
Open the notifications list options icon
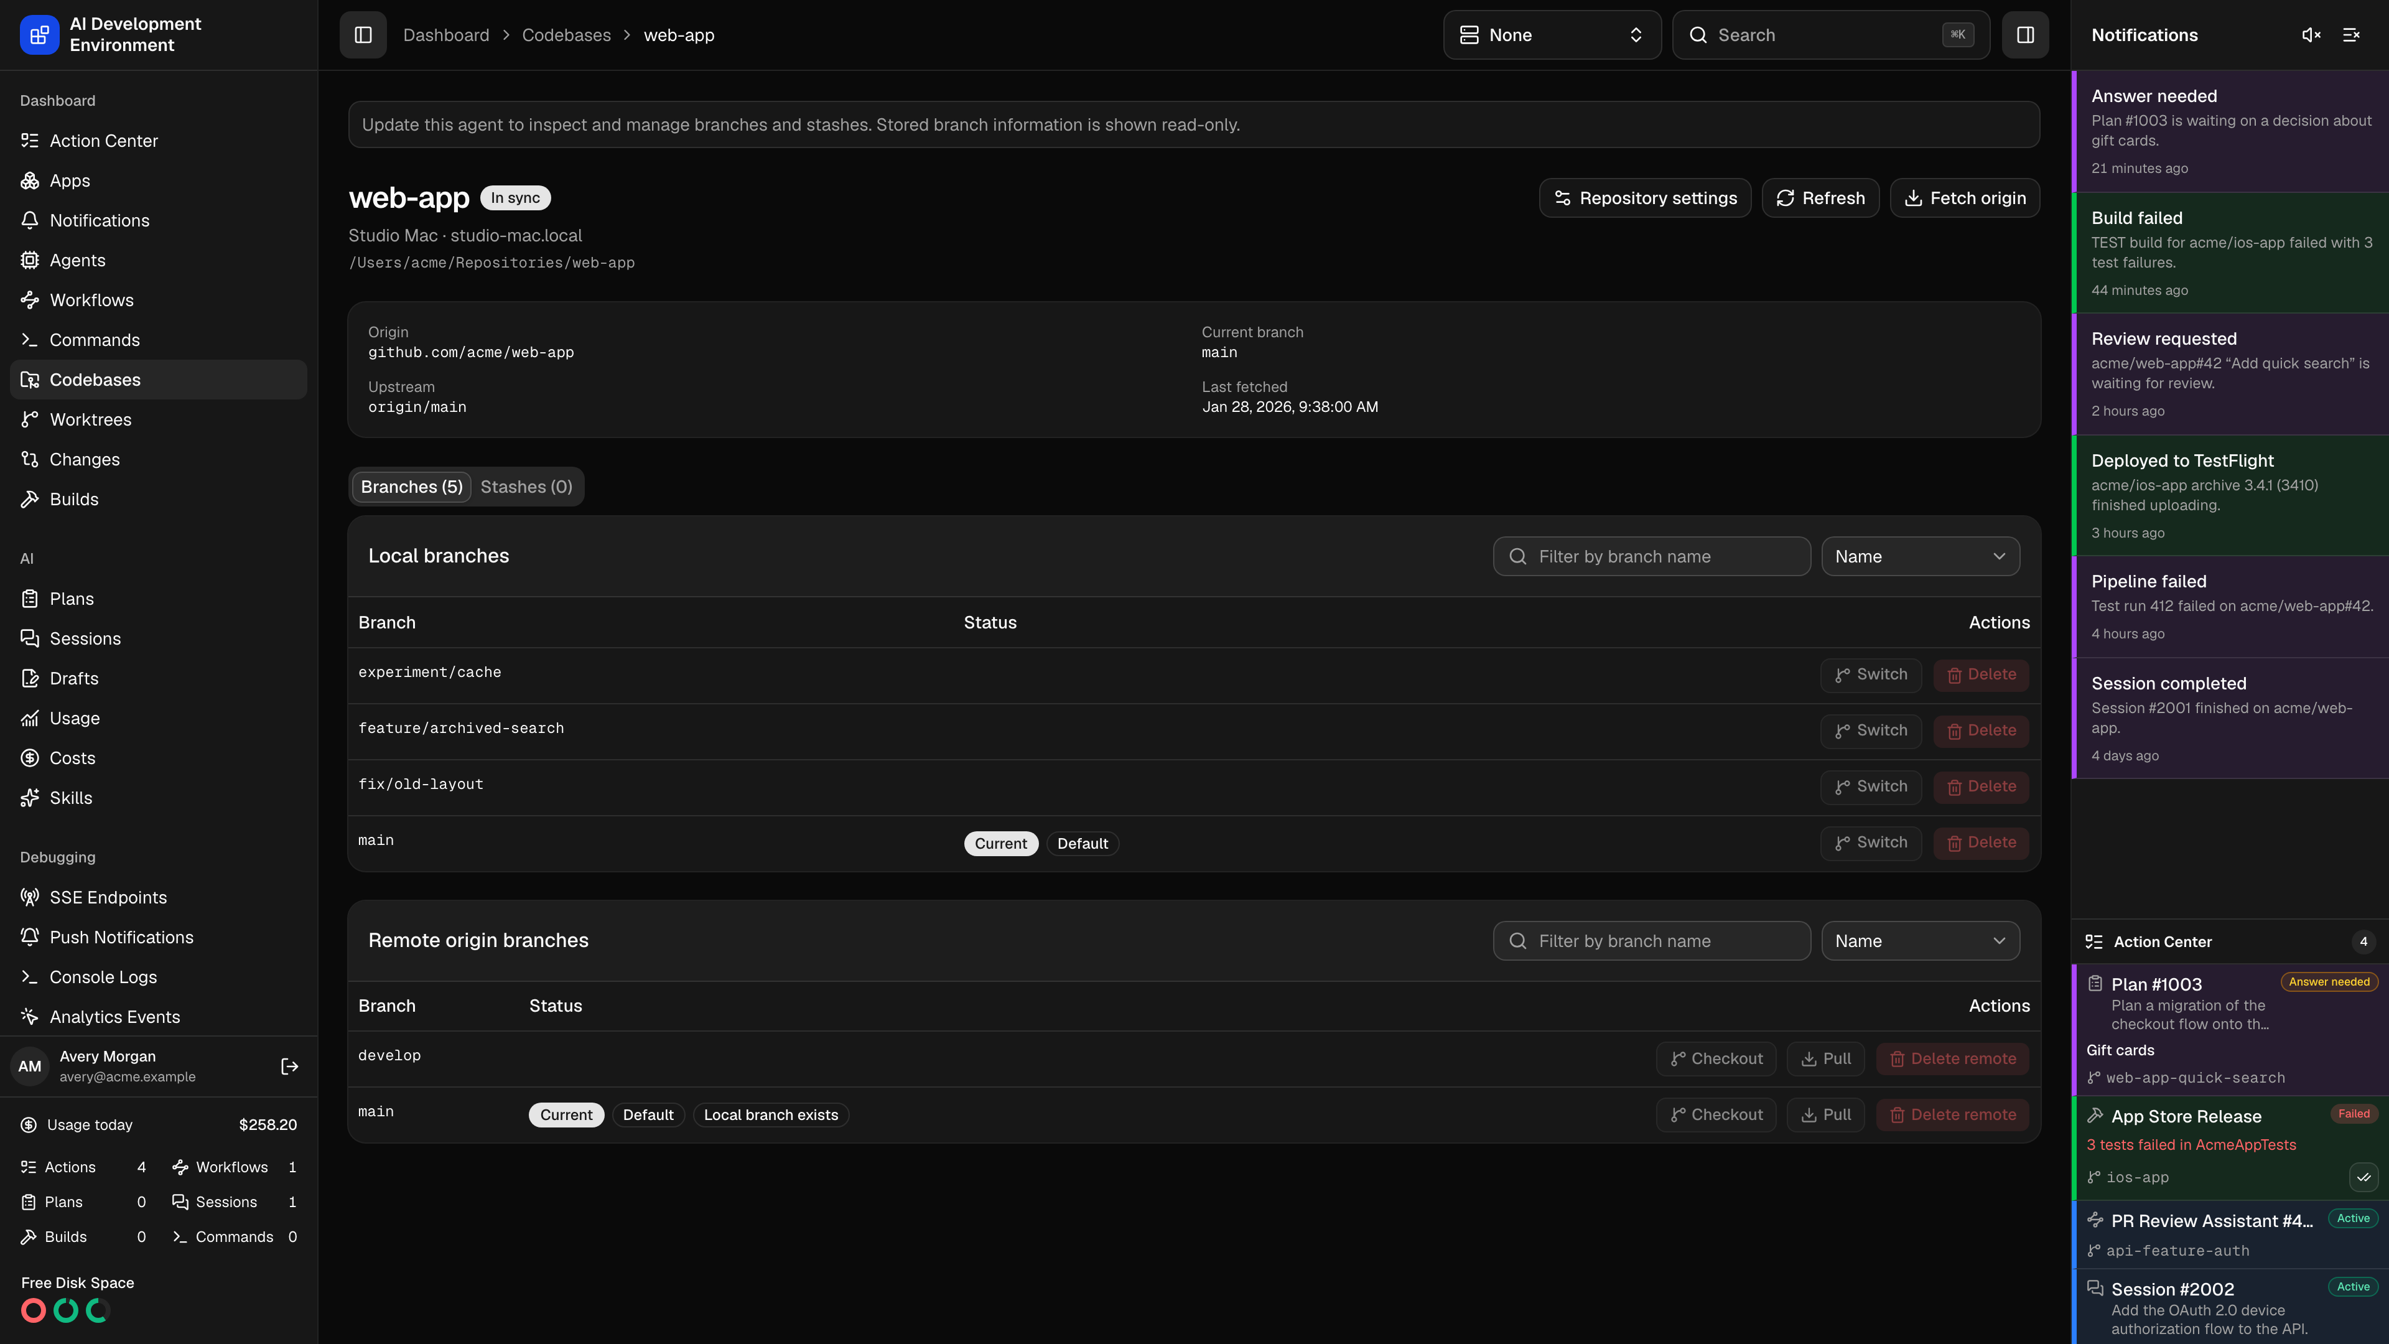[2351, 35]
